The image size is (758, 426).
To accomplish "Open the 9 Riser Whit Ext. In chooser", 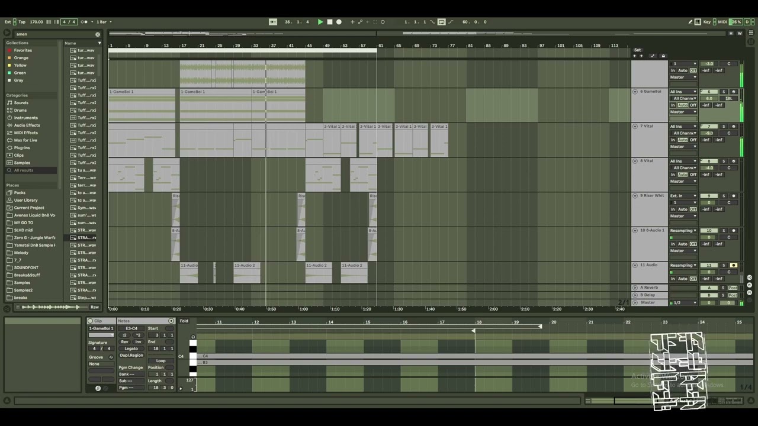I will pyautogui.click(x=683, y=196).
